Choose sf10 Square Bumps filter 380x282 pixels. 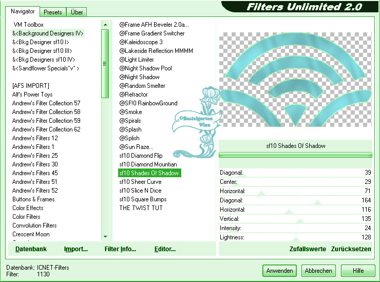(x=143, y=199)
